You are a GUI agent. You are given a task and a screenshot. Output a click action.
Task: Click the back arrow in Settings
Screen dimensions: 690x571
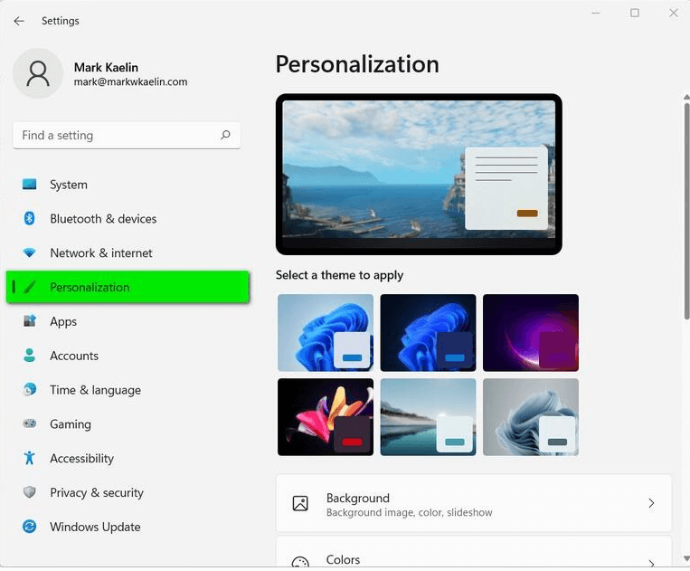coord(19,21)
